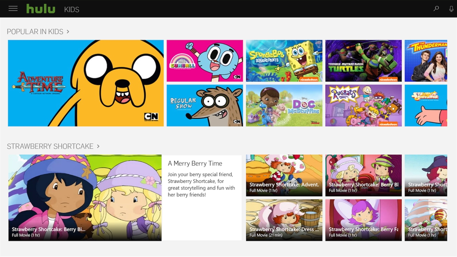Activate the microphone voice search icon

click(x=452, y=9)
